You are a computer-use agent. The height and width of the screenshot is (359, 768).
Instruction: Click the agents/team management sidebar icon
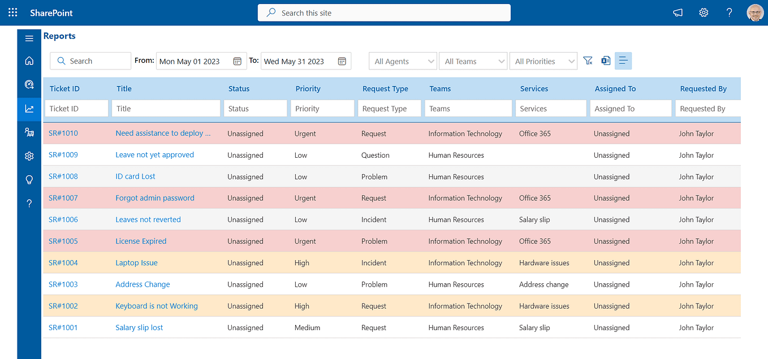29,132
